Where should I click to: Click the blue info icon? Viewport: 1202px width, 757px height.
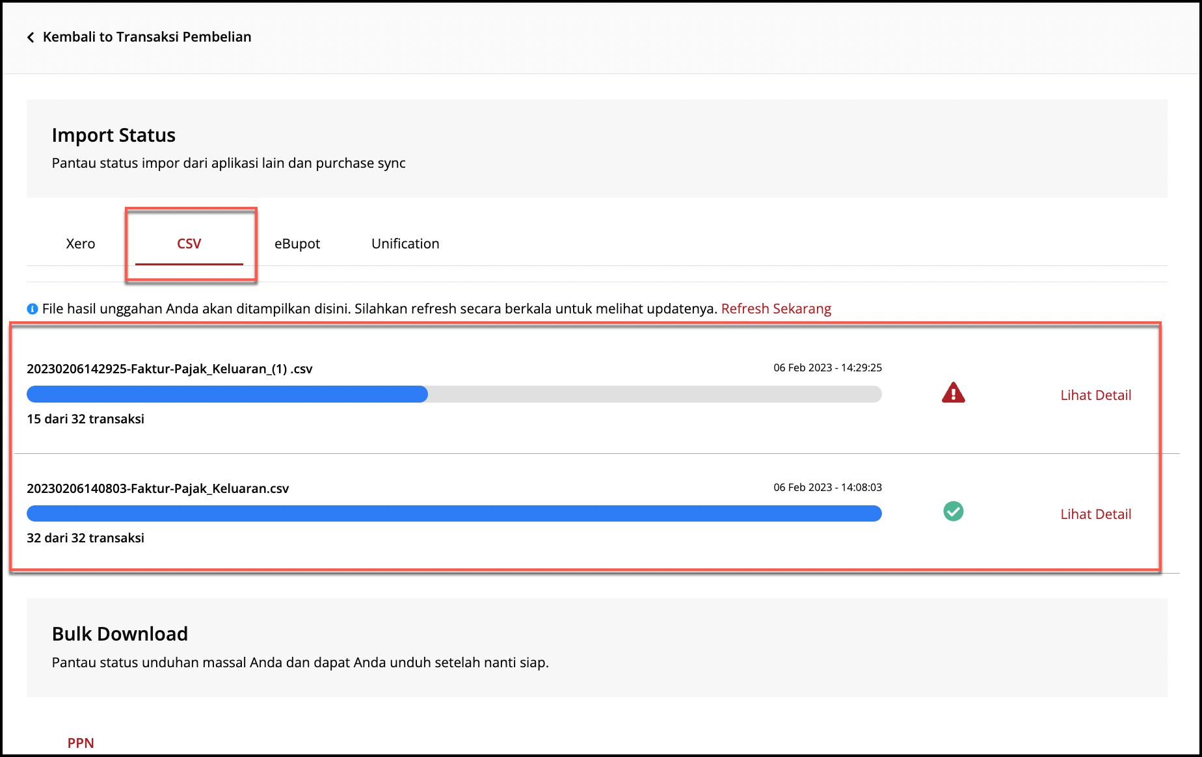pos(33,309)
